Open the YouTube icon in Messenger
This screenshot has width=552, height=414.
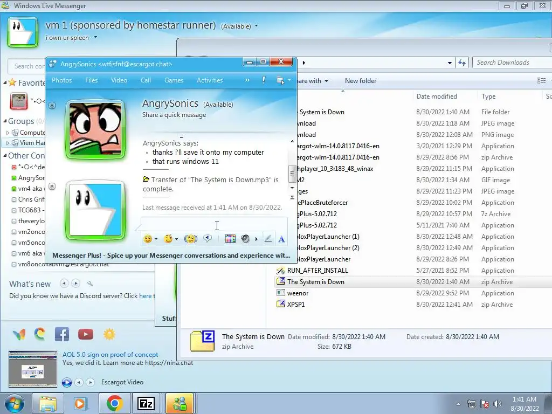(x=86, y=334)
